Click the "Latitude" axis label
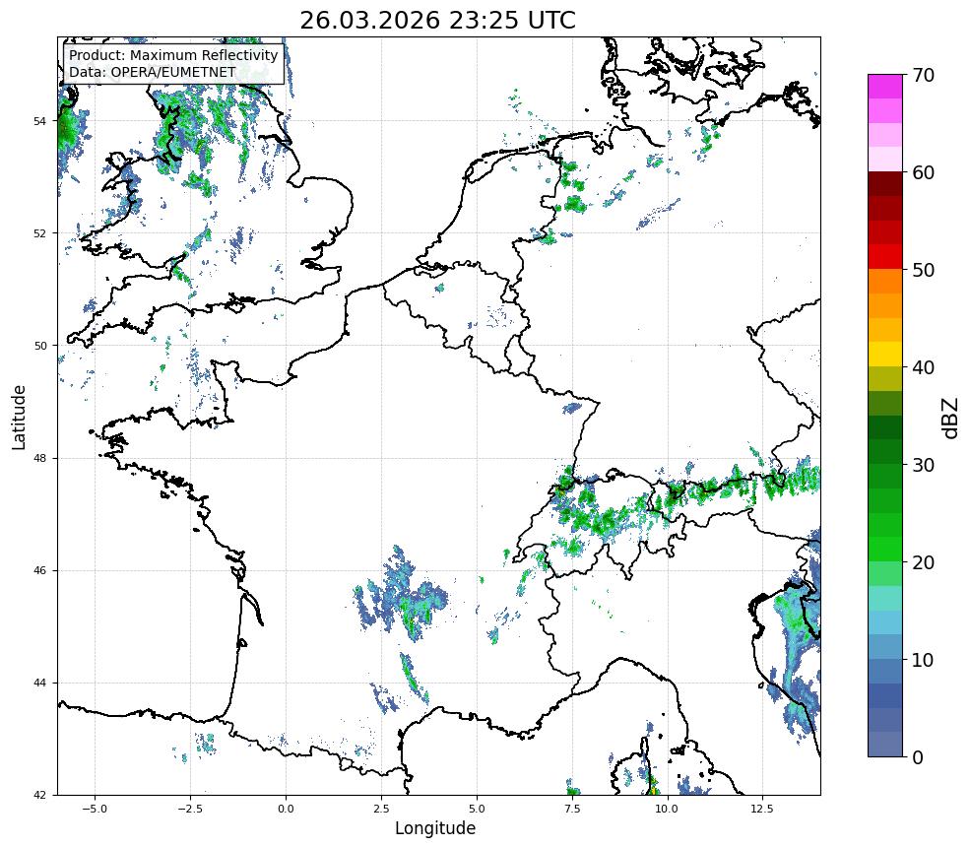The image size is (970, 847). (19, 417)
